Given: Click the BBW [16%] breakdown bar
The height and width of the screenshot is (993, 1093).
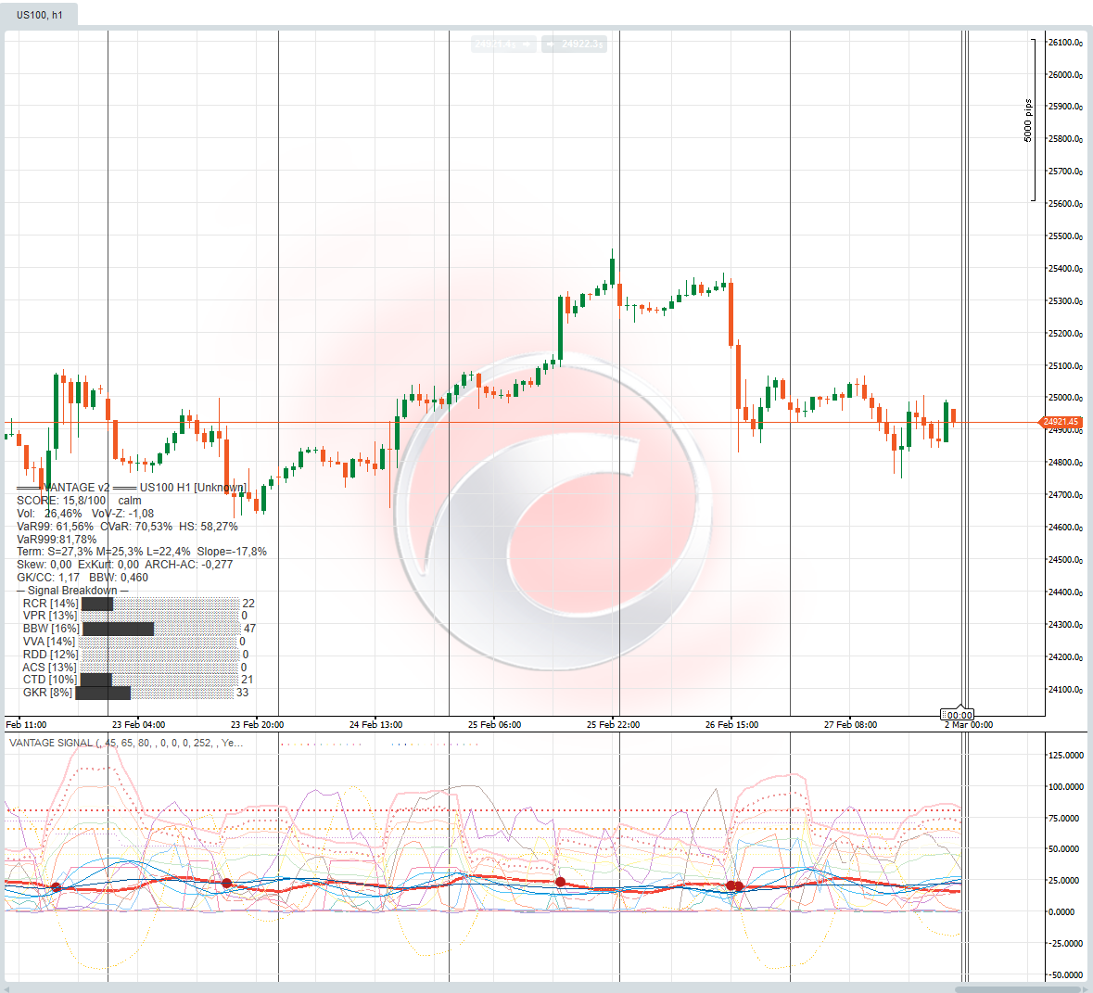Looking at the screenshot, I should [118, 629].
